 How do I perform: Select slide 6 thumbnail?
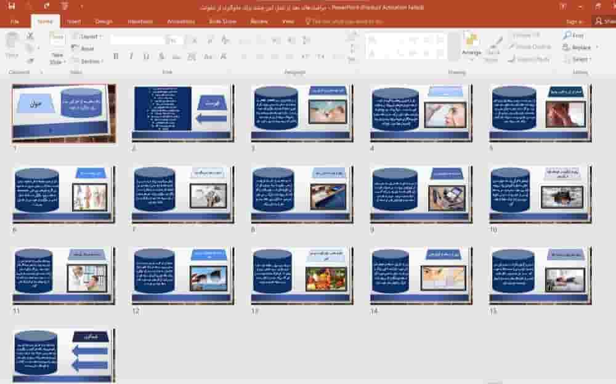pos(63,194)
